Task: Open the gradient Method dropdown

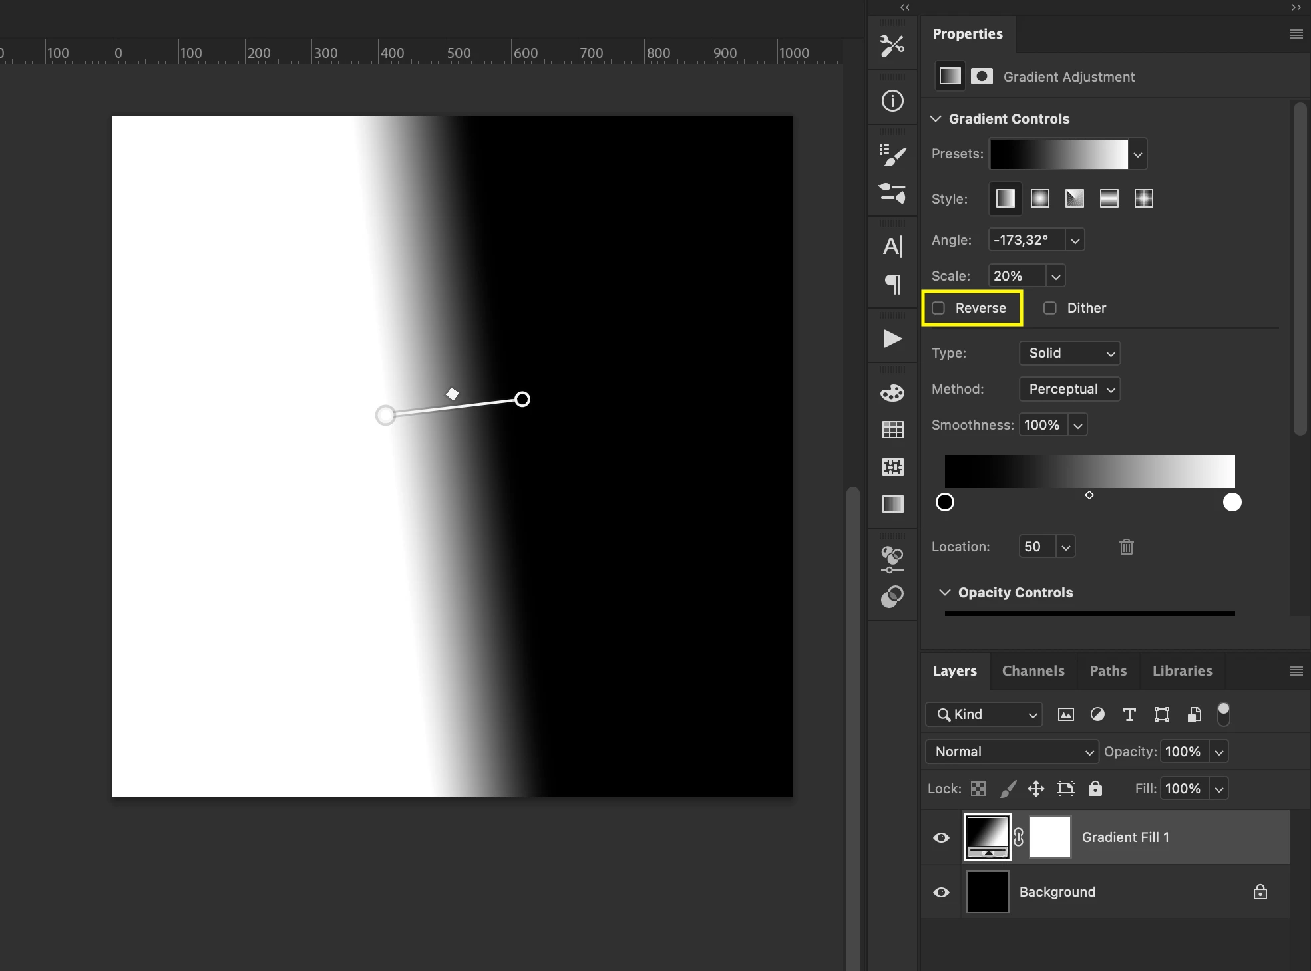Action: (x=1069, y=389)
